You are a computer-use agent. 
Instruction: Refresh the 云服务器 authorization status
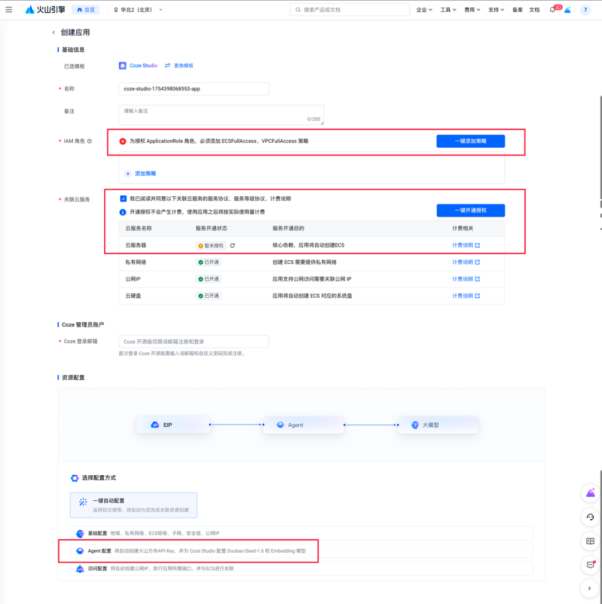click(x=232, y=245)
